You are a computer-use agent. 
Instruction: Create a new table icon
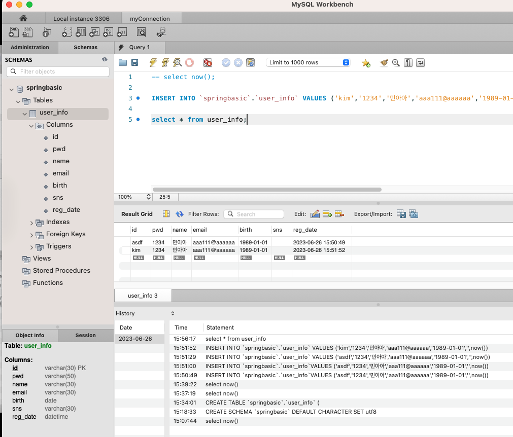(81, 32)
